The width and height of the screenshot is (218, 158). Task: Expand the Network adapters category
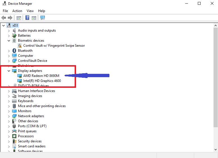point(9,116)
